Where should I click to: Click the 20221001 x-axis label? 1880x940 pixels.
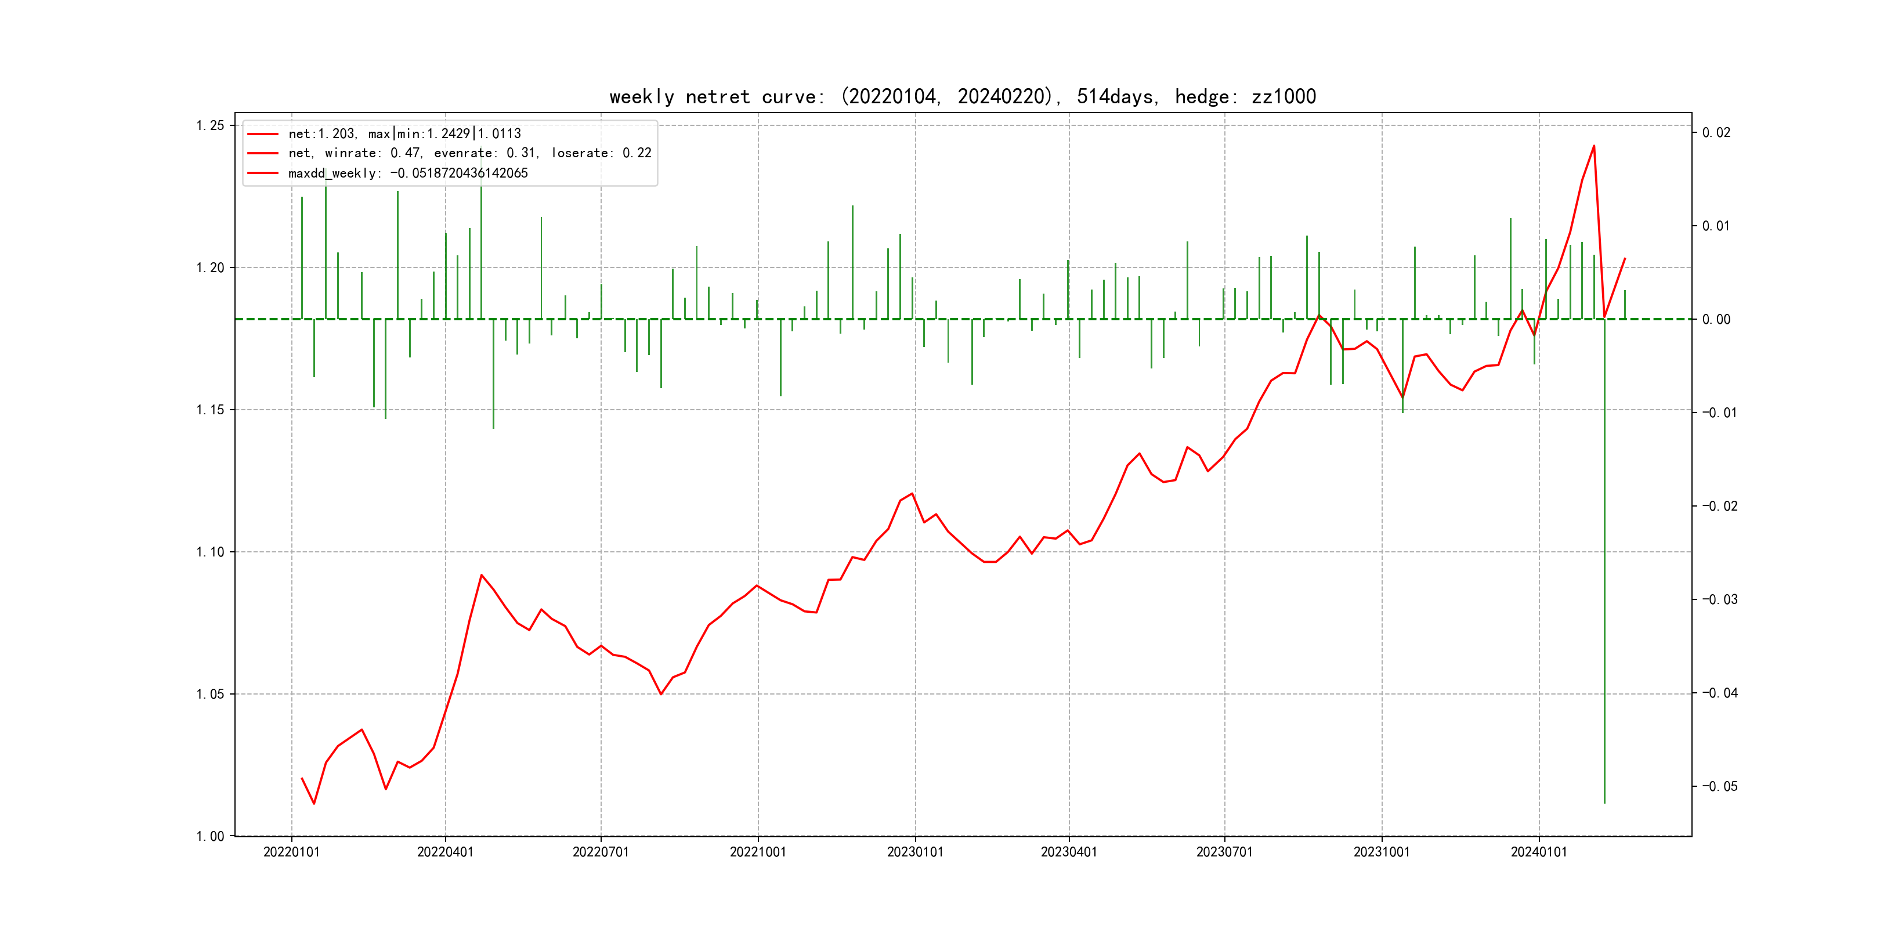click(758, 852)
